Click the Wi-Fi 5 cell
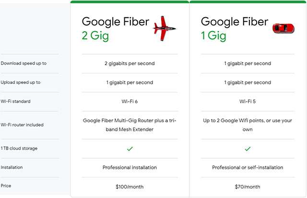The image size is (307, 198). 248,101
